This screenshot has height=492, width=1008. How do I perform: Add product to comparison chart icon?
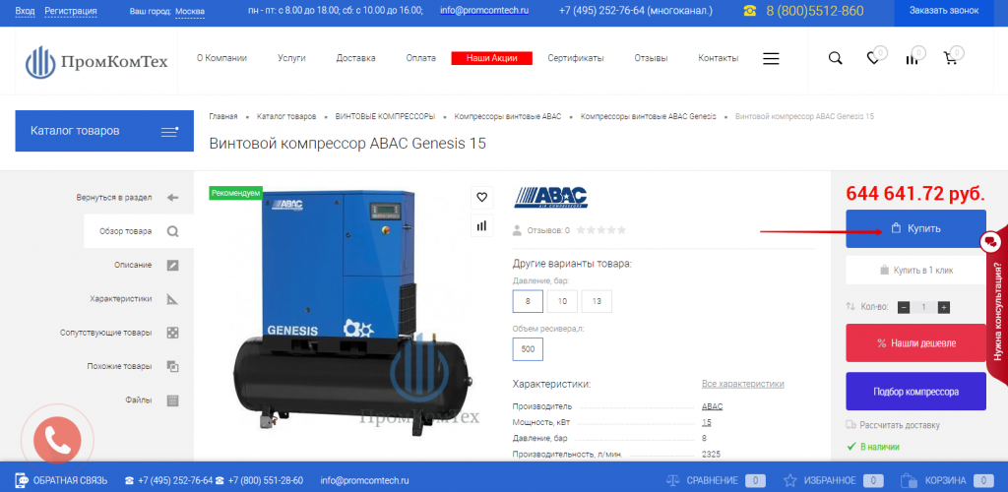482,225
